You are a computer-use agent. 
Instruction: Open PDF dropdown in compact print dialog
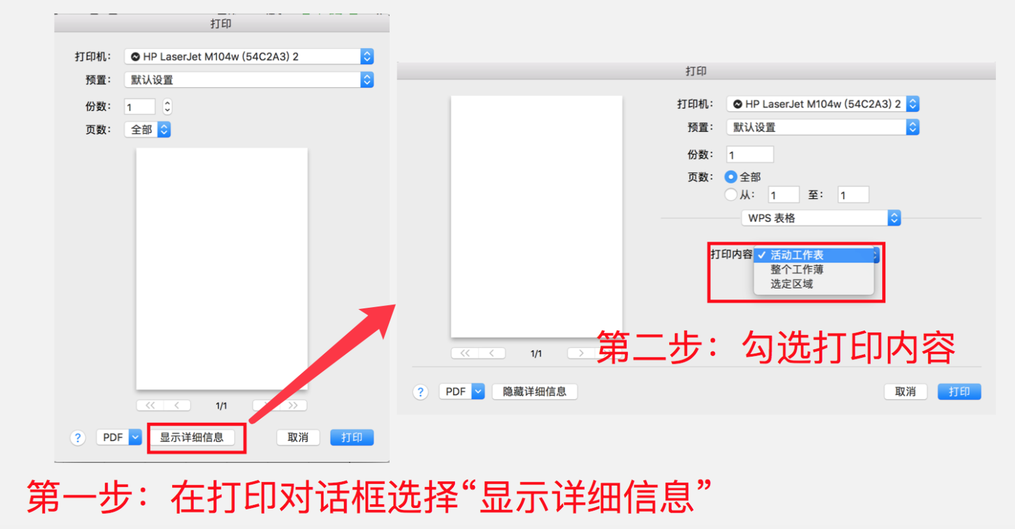119,437
